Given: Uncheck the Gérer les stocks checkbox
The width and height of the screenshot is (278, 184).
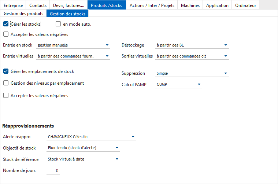Looking at the screenshot, I should click(x=6, y=24).
